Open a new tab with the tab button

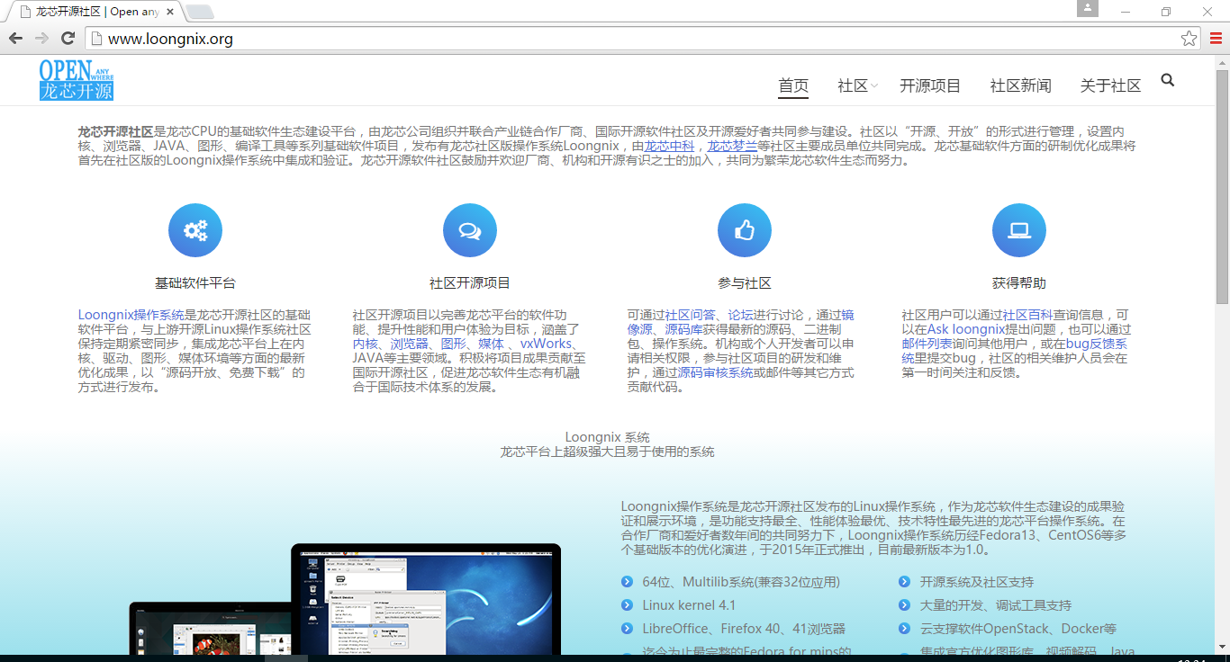199,12
